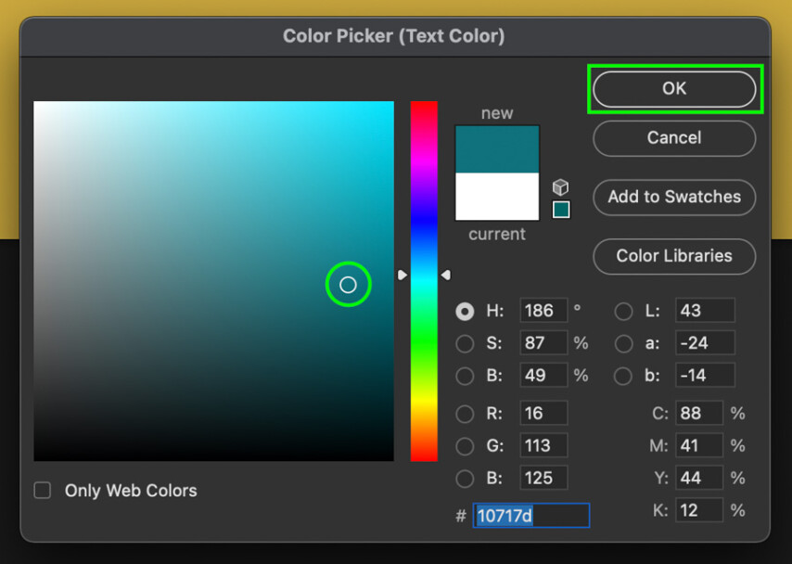Image resolution: width=792 pixels, height=564 pixels.
Task: Confirm the color with the OK button
Action: [674, 88]
